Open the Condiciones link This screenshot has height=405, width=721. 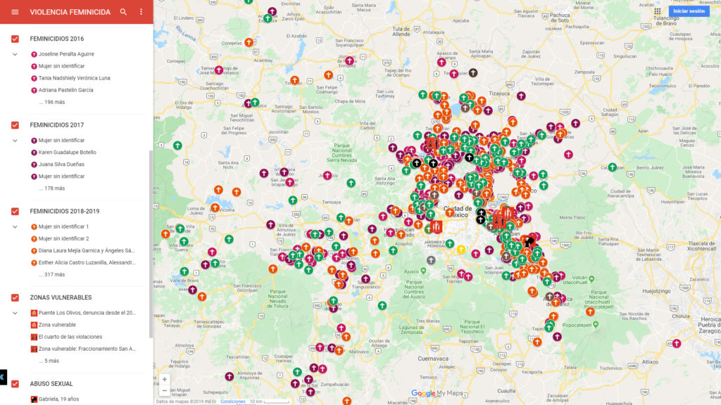232,401
